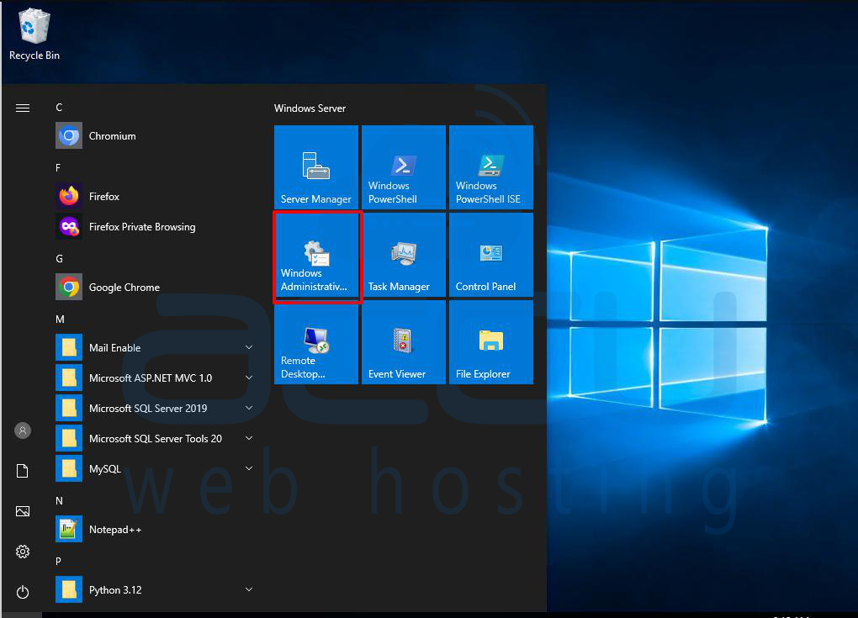Launch Windows PowerShell ISE
This screenshot has width=858, height=618.
(490, 166)
